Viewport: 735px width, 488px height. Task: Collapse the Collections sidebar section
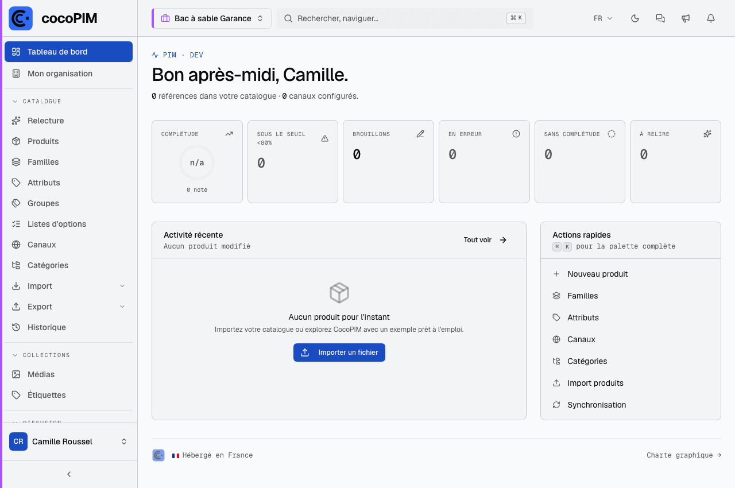[x=41, y=355]
